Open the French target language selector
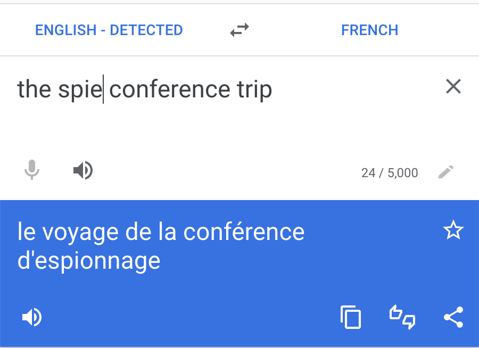 (x=370, y=30)
